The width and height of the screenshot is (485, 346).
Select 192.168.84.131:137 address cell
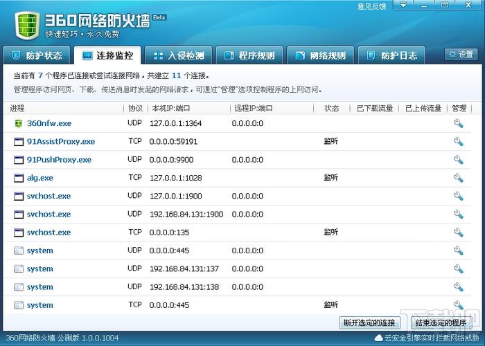184,268
